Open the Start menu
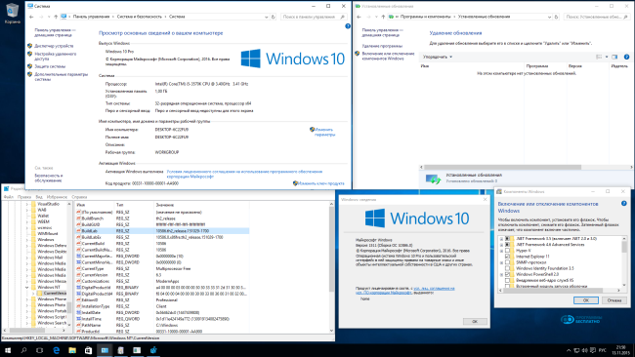 pyautogui.click(x=8, y=350)
